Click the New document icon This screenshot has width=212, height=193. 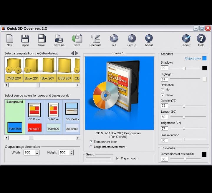[10, 39]
